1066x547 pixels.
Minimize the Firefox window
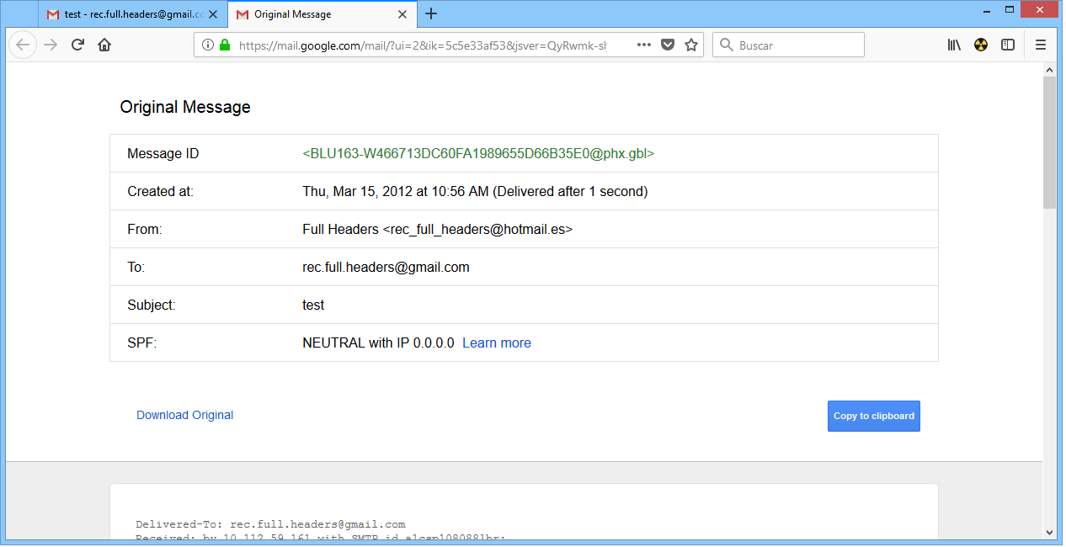[x=985, y=9]
